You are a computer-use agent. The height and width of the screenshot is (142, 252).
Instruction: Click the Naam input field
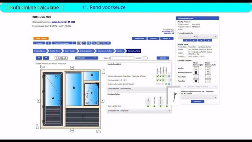click(x=122, y=58)
